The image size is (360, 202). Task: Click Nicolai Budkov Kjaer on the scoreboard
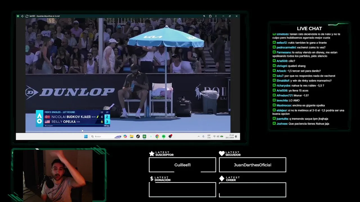(71, 117)
